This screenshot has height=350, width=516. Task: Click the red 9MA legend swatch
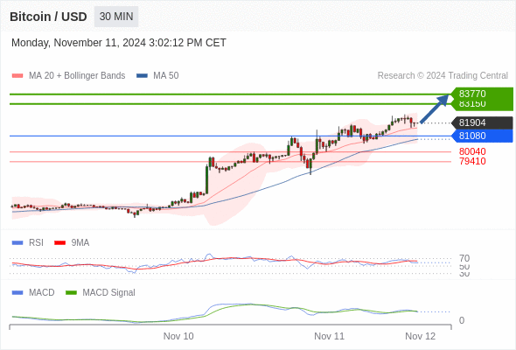coord(59,243)
